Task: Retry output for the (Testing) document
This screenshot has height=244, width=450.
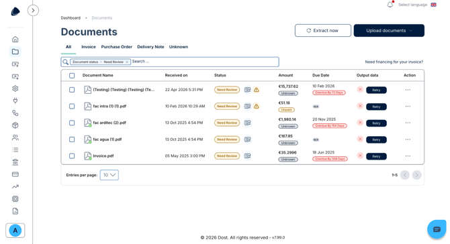Action: click(x=376, y=90)
